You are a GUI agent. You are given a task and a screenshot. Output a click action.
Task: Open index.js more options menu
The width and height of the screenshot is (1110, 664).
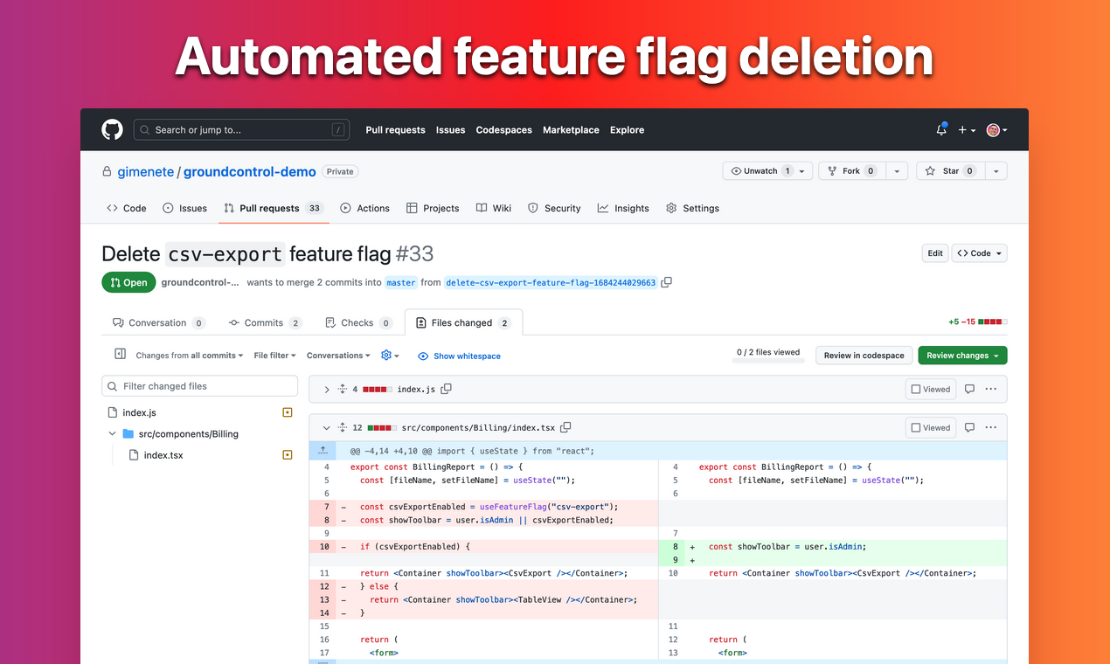coord(990,389)
